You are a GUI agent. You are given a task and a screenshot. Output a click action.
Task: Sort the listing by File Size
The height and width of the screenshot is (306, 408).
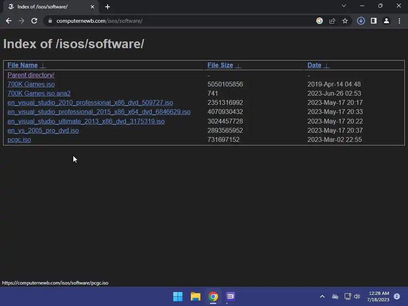(220, 65)
